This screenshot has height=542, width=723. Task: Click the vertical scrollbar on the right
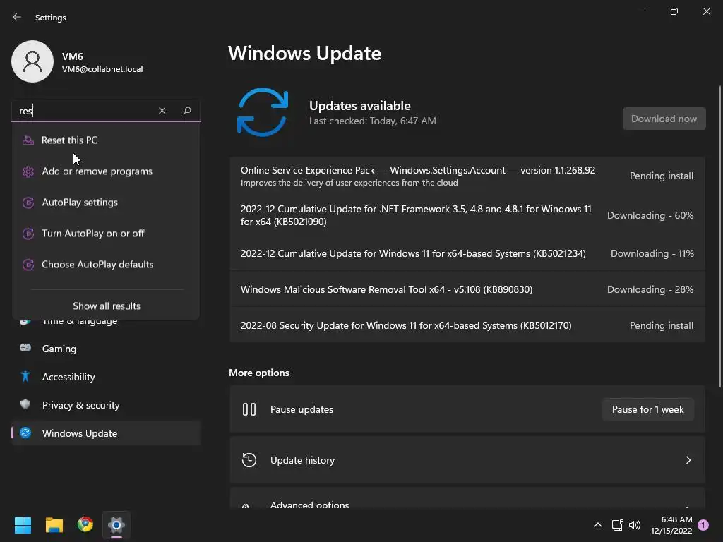pos(719,235)
